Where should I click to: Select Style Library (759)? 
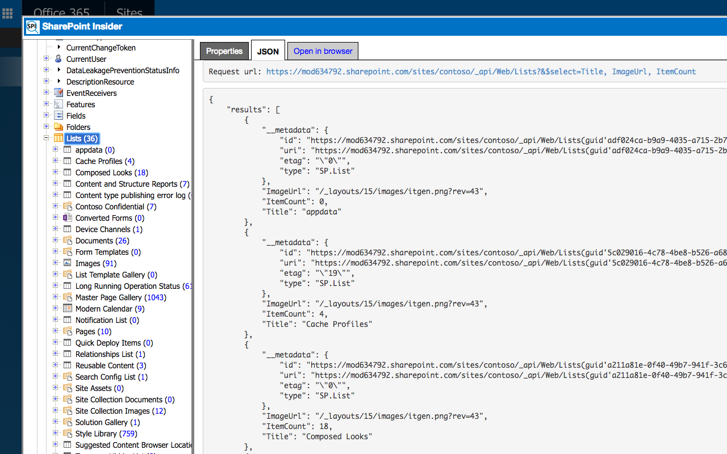(106, 434)
